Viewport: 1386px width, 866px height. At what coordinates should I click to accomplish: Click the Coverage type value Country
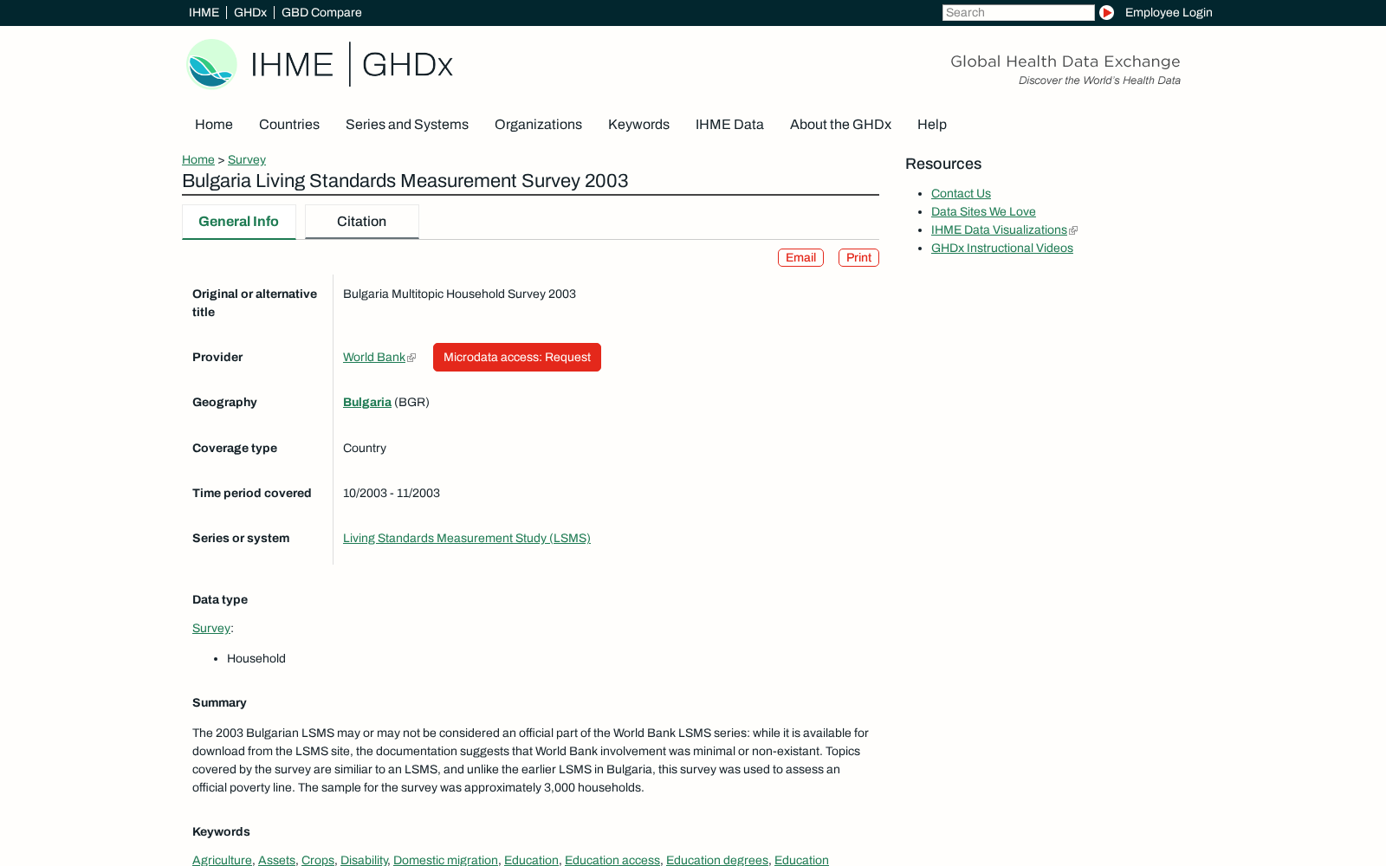365,449
